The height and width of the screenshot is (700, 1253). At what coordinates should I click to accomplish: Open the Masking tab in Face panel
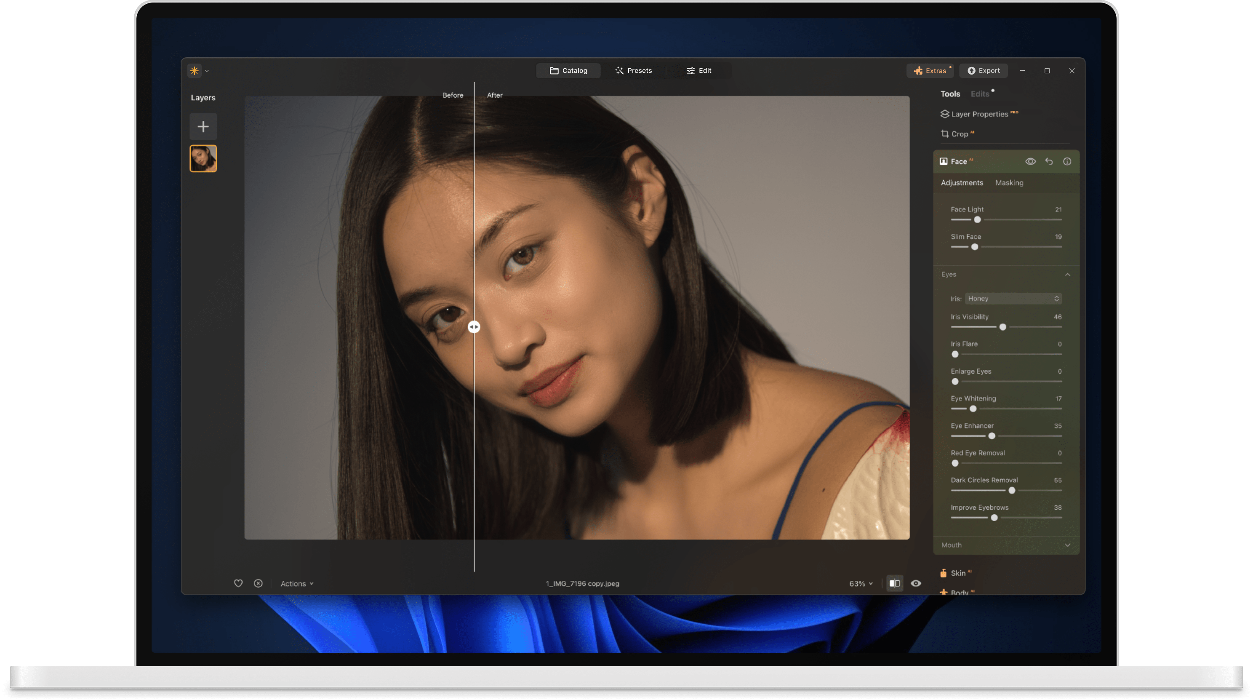tap(1009, 182)
